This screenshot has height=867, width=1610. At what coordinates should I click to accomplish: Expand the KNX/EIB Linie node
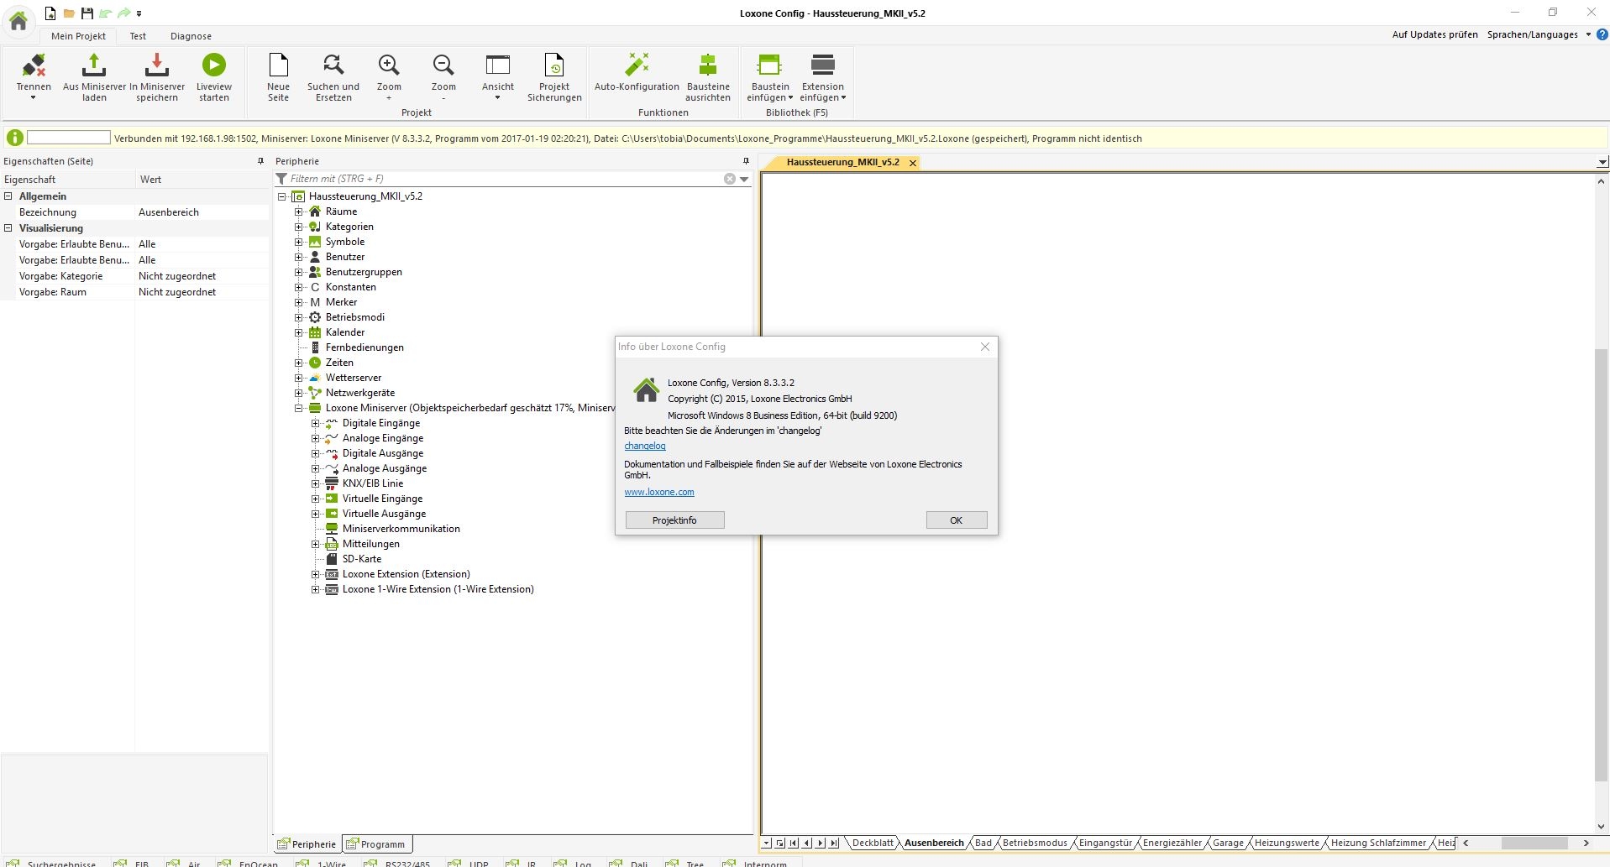pos(315,483)
